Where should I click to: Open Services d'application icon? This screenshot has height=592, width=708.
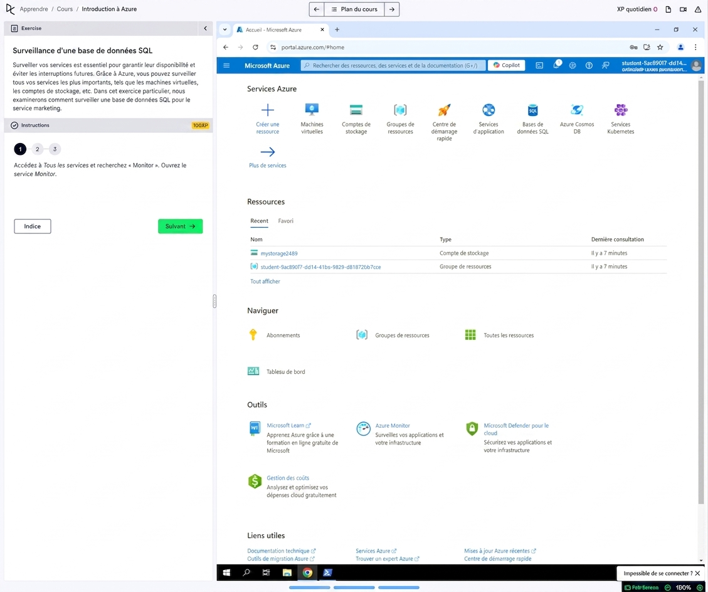(489, 110)
